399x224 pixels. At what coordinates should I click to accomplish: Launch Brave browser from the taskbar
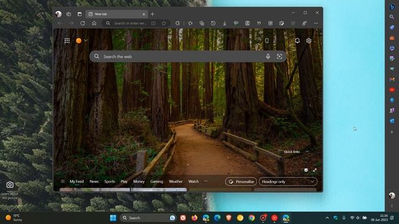(x=229, y=218)
